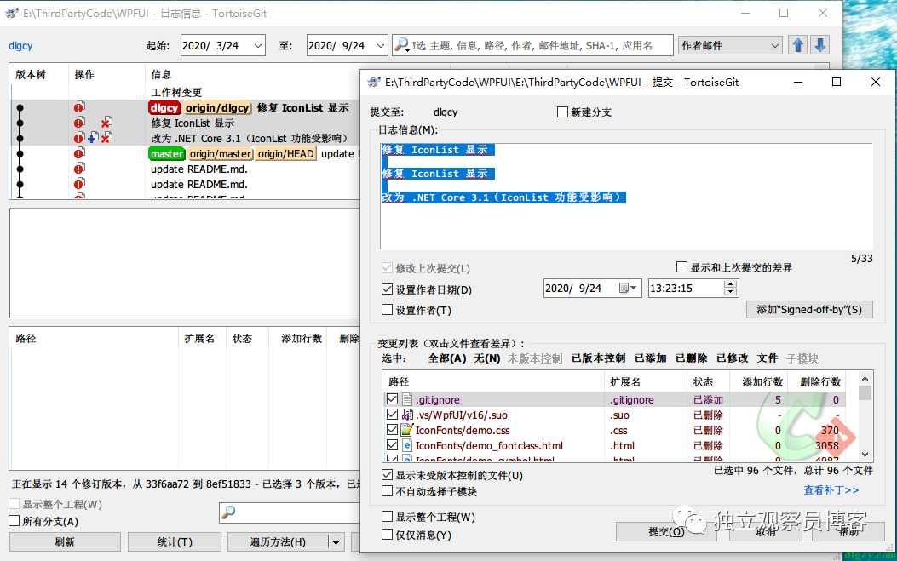
Task: Sort change list by 扩展名 column header
Action: pyautogui.click(x=646, y=381)
